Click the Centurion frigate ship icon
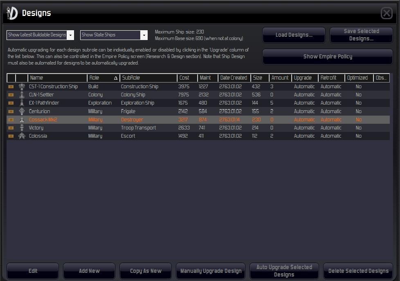This screenshot has height=281, width=400. click(x=22, y=112)
